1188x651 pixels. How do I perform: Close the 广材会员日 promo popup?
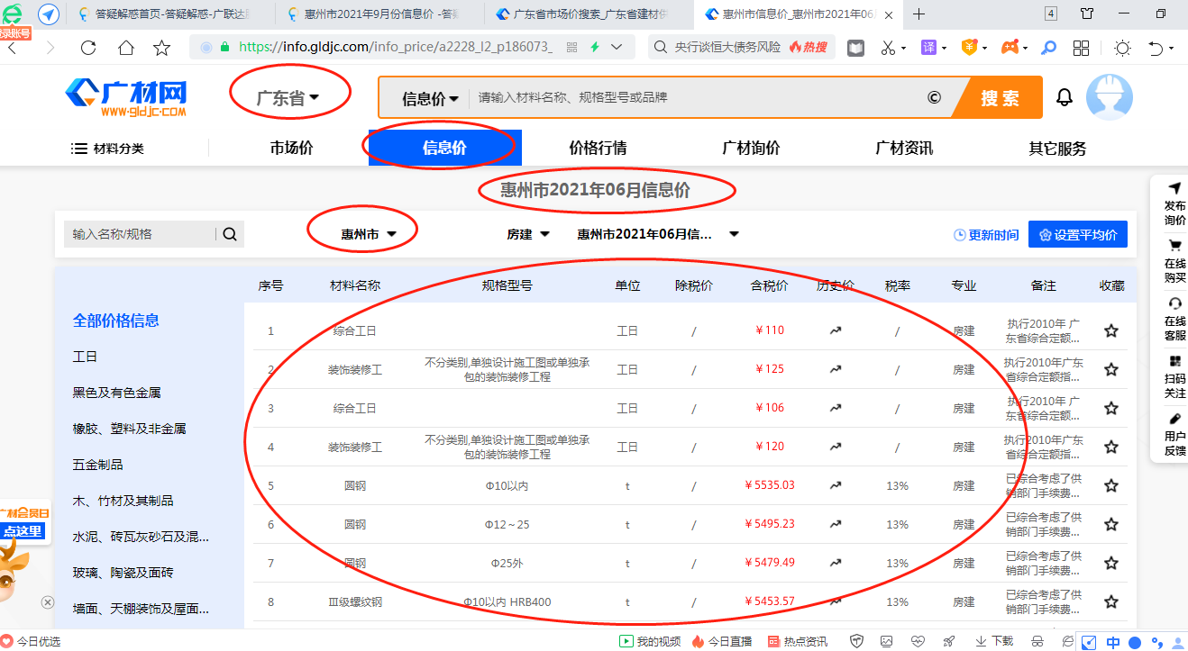coord(48,602)
